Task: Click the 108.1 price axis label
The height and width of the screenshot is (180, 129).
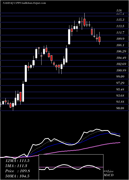Action: click(120, 45)
